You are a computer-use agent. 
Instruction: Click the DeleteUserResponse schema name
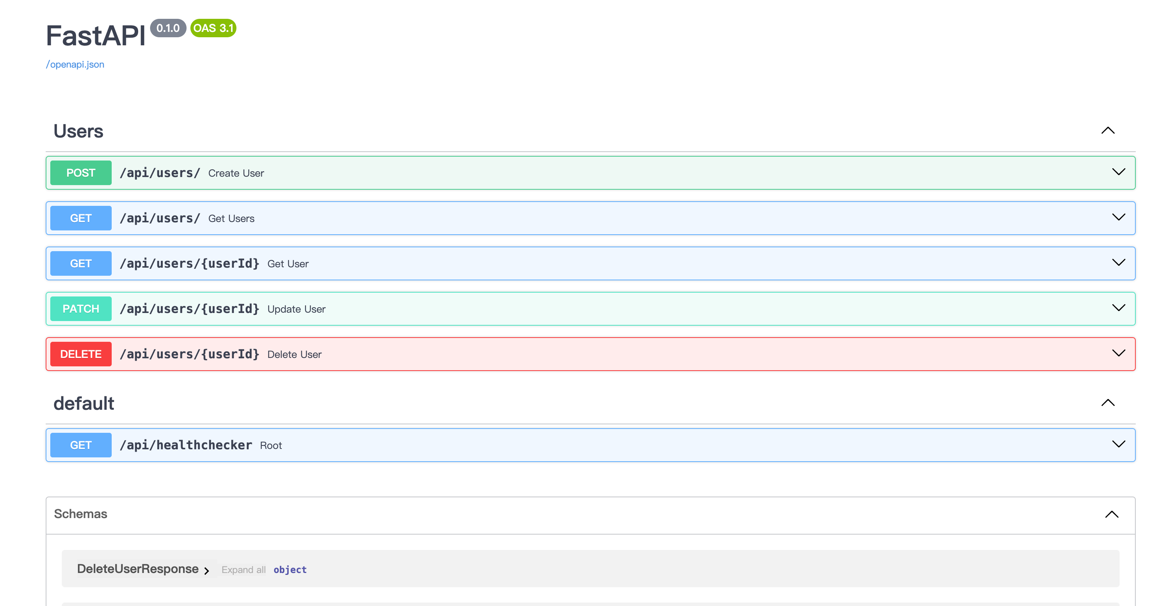pyautogui.click(x=138, y=568)
